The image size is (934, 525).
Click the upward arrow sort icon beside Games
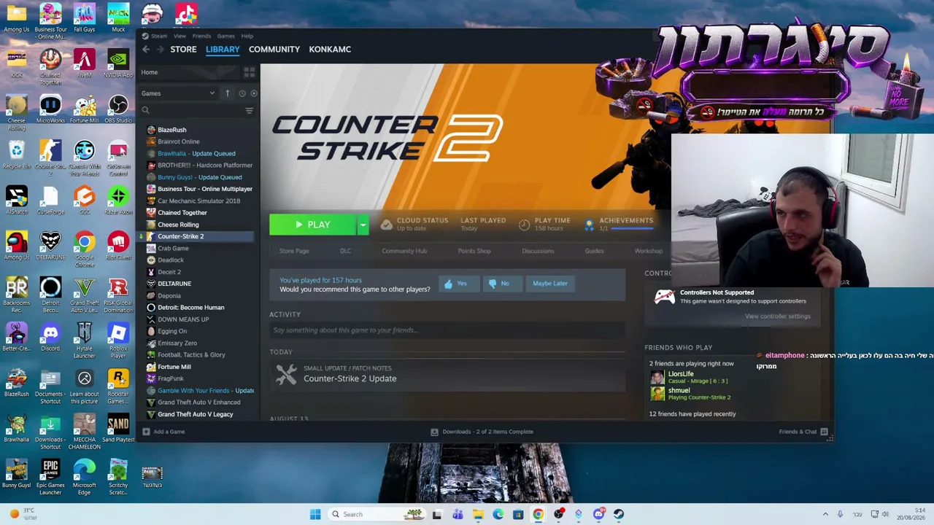coord(227,93)
